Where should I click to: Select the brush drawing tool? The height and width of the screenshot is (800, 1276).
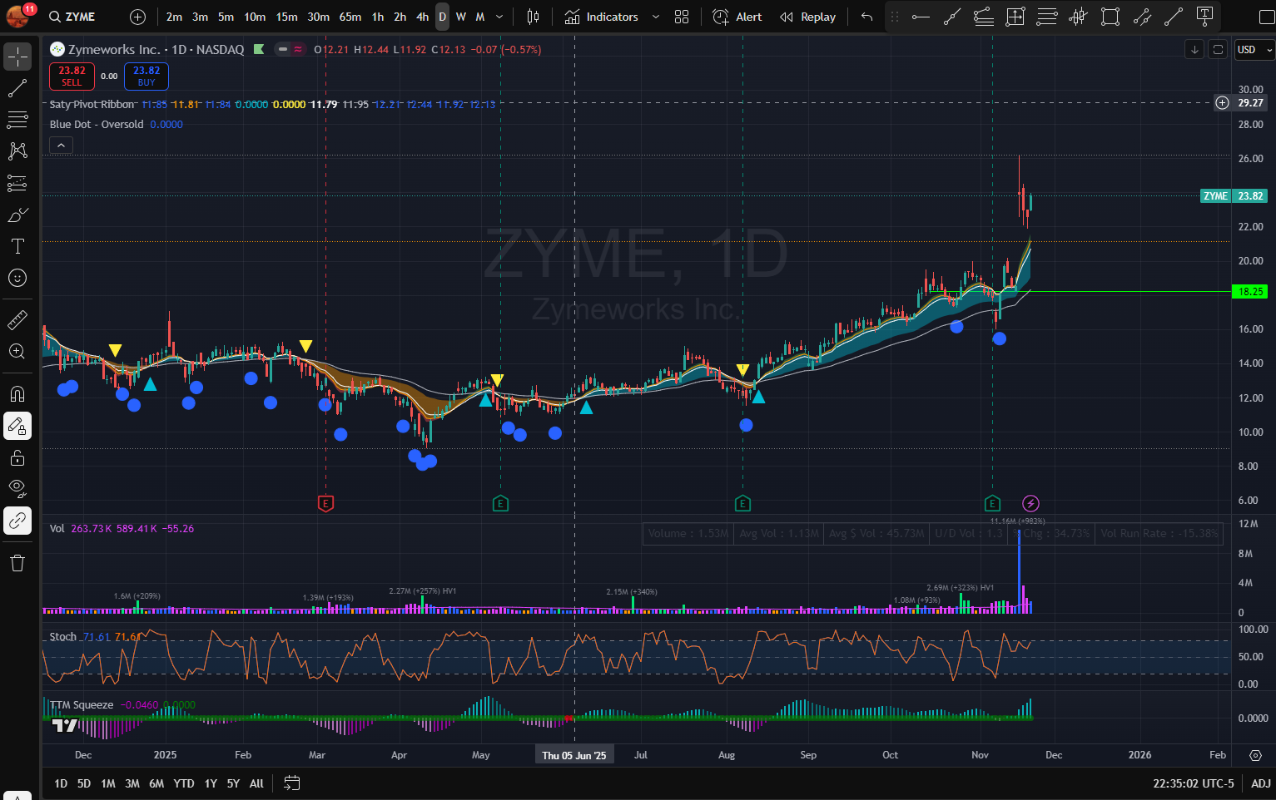coord(17,215)
